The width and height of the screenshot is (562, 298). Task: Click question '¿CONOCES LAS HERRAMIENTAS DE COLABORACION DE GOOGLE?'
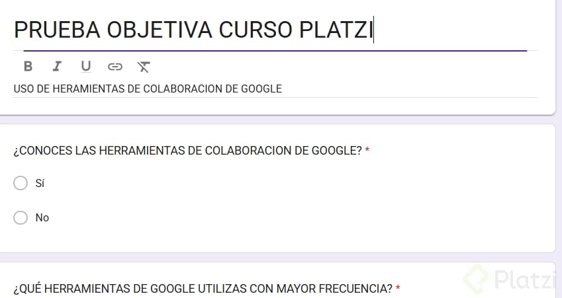[x=188, y=151]
